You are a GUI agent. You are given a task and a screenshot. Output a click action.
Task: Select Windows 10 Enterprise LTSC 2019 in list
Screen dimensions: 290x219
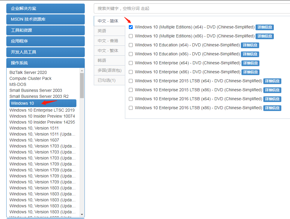42,110
